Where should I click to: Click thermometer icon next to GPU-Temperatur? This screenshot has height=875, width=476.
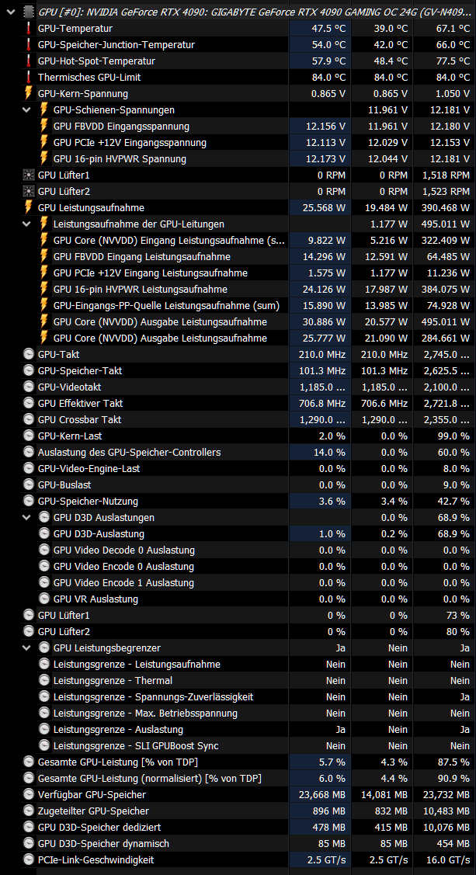coord(29,29)
